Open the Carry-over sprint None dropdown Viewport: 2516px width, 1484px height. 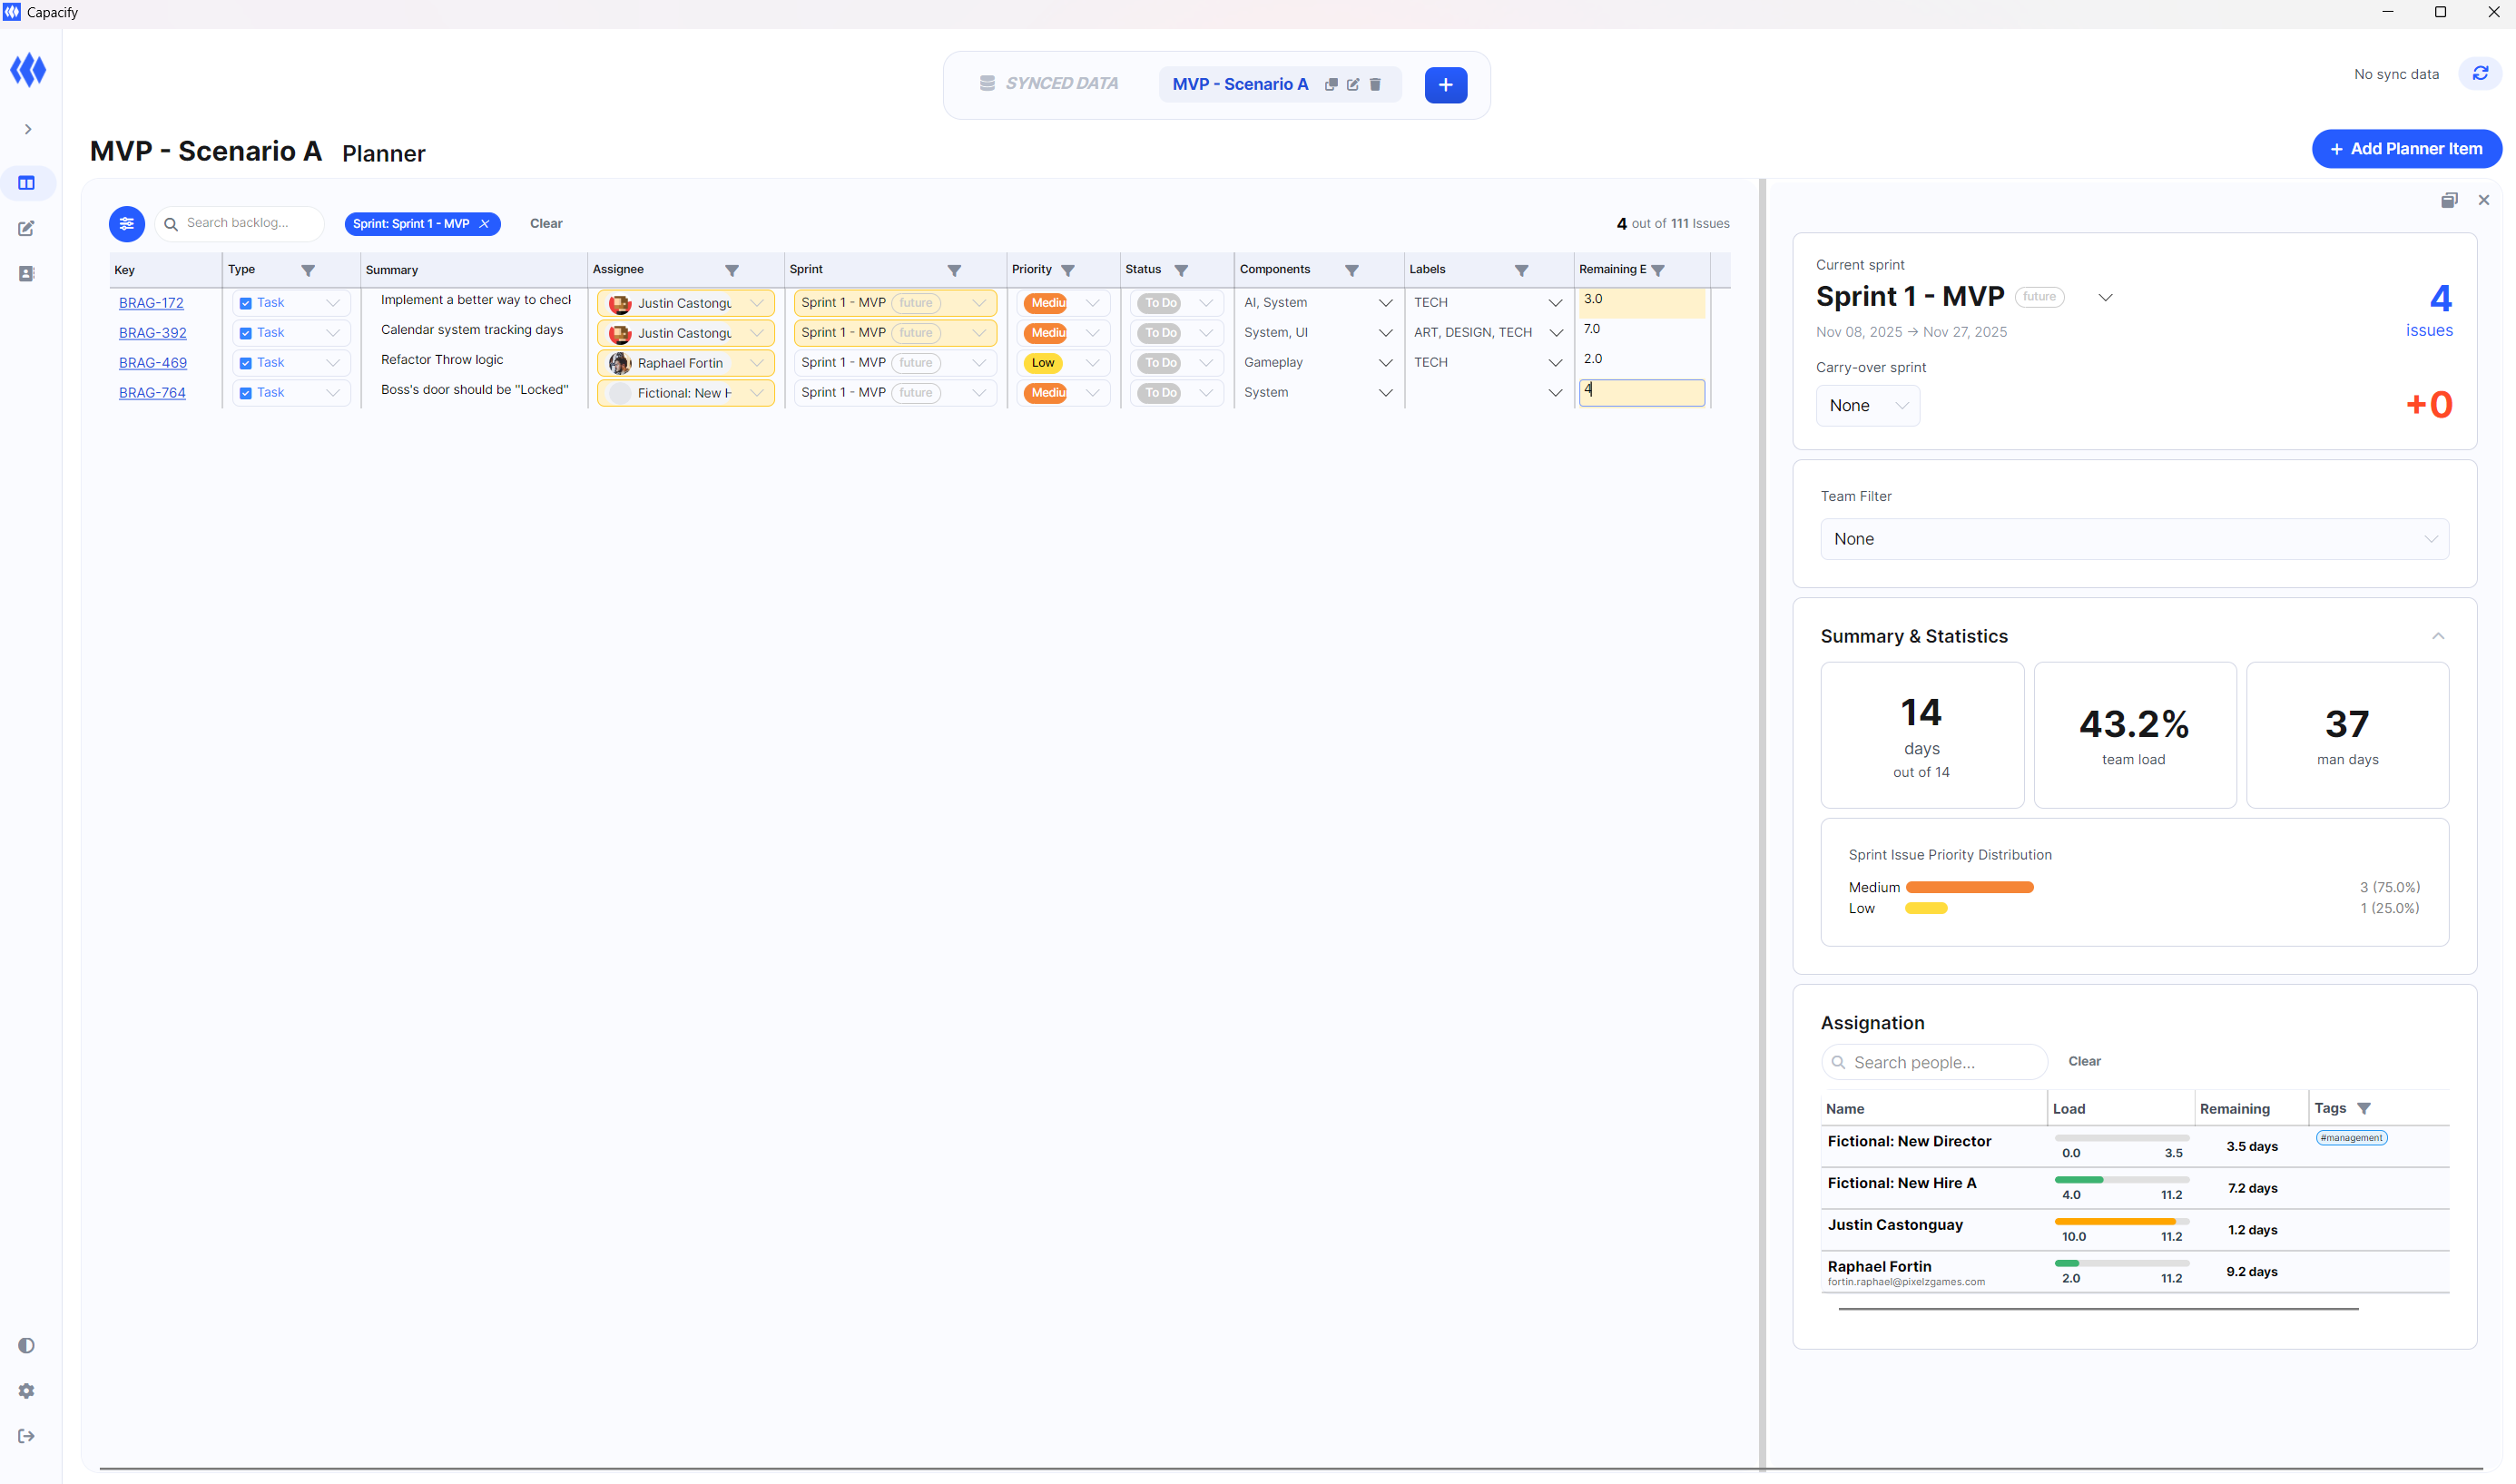click(x=1866, y=405)
